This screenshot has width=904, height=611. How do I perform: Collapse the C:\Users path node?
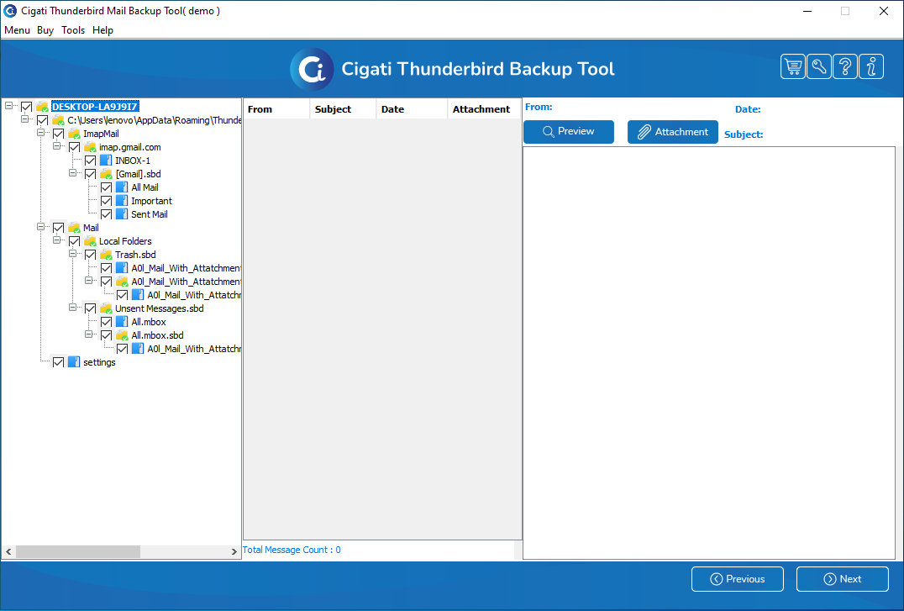[x=25, y=119]
